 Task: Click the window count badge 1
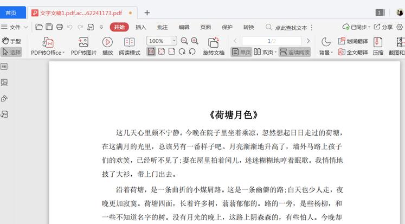(380, 12)
